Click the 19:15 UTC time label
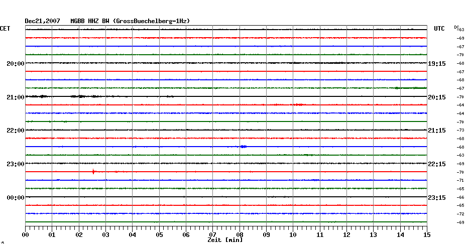The height and width of the screenshot is (248, 467). pos(437,64)
